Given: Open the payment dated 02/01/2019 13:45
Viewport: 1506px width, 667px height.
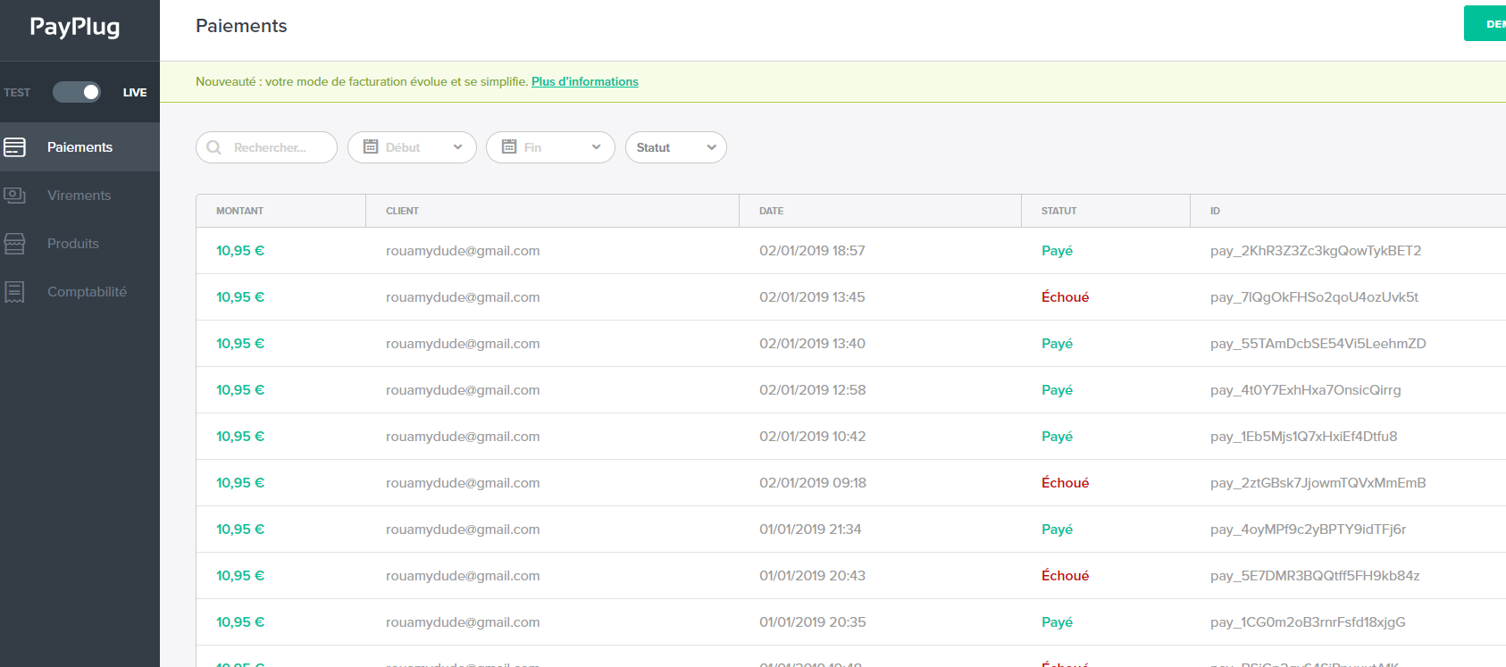Looking at the screenshot, I should coord(851,297).
